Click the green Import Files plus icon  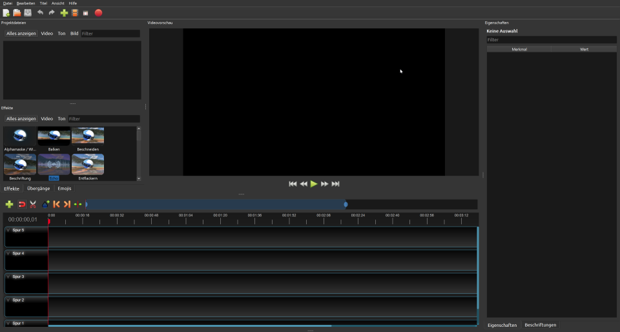point(64,13)
